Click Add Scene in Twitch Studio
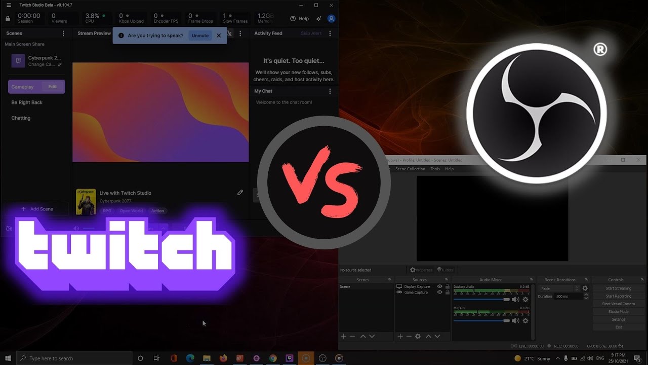Image resolution: width=648 pixels, height=365 pixels. [36, 209]
